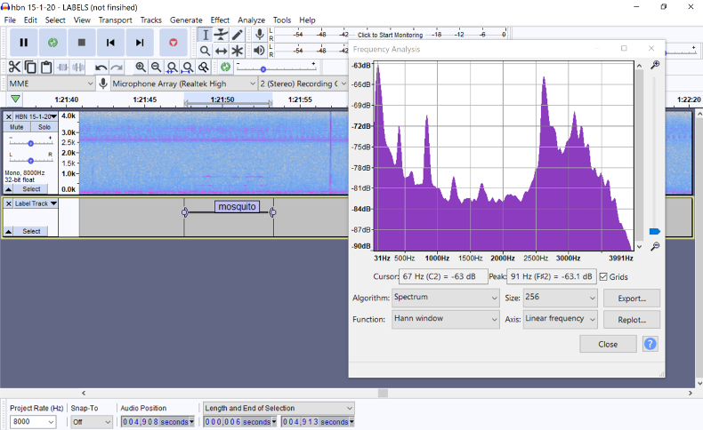Open the Snap-To Off dropdown
Screen dimensions: 703x430
coord(92,421)
